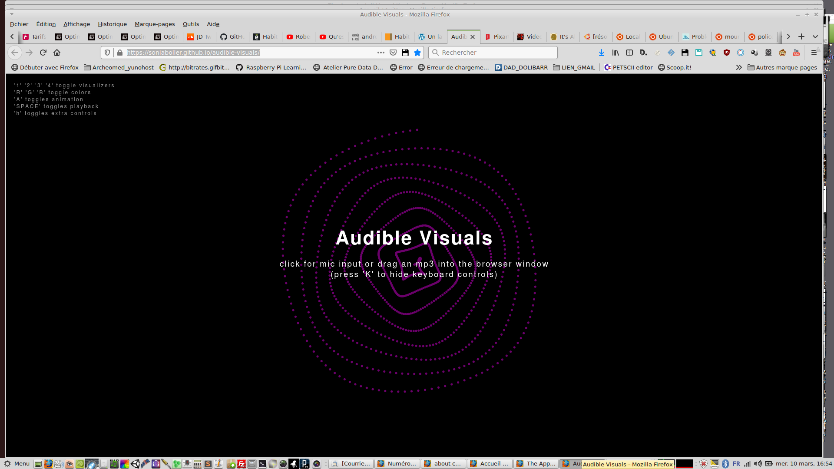The width and height of the screenshot is (834, 469).
Task: Open the Firefox downloads panel
Action: point(601,53)
